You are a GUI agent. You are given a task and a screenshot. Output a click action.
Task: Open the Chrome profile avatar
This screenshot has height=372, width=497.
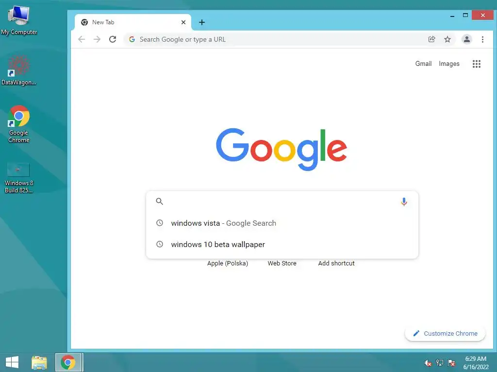tap(466, 39)
